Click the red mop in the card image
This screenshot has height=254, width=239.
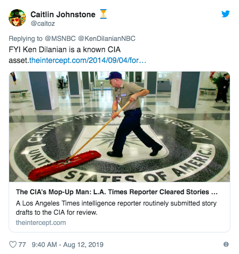pos(65,165)
